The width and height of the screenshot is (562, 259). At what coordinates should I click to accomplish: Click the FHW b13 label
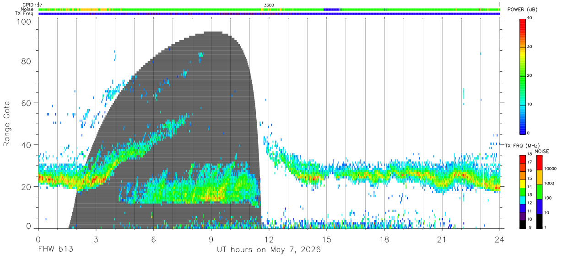pyautogui.click(x=55, y=249)
